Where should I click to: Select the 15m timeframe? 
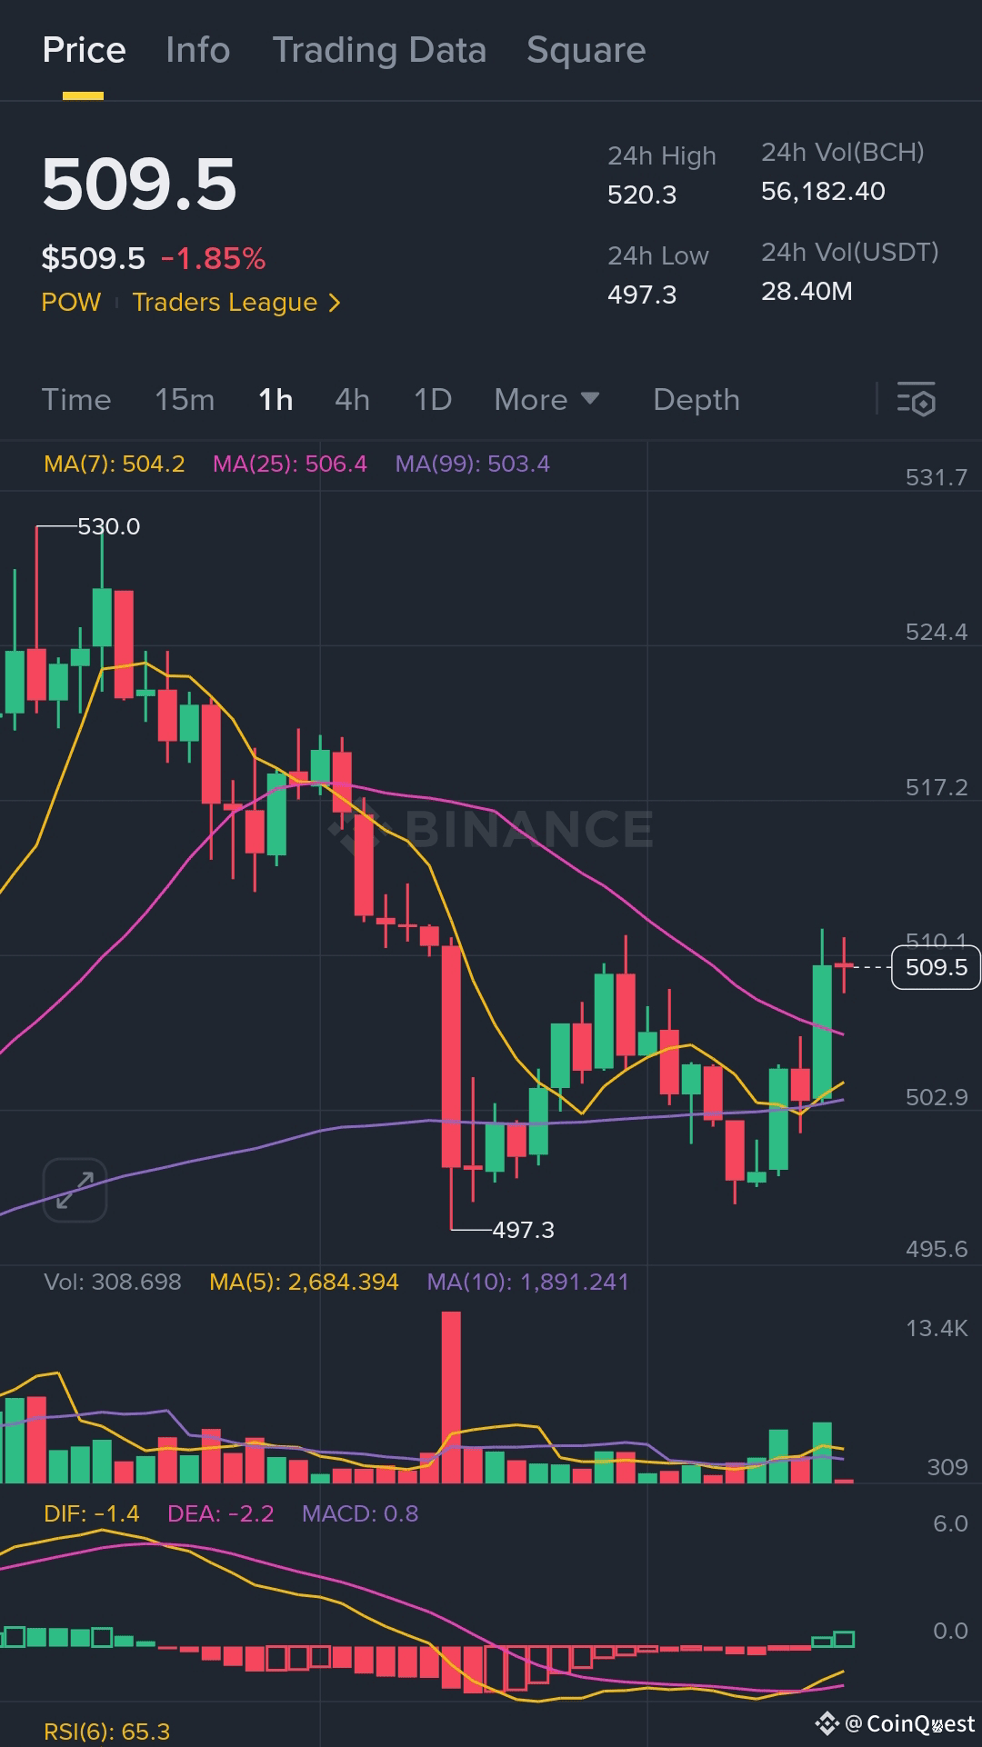pyautogui.click(x=185, y=399)
